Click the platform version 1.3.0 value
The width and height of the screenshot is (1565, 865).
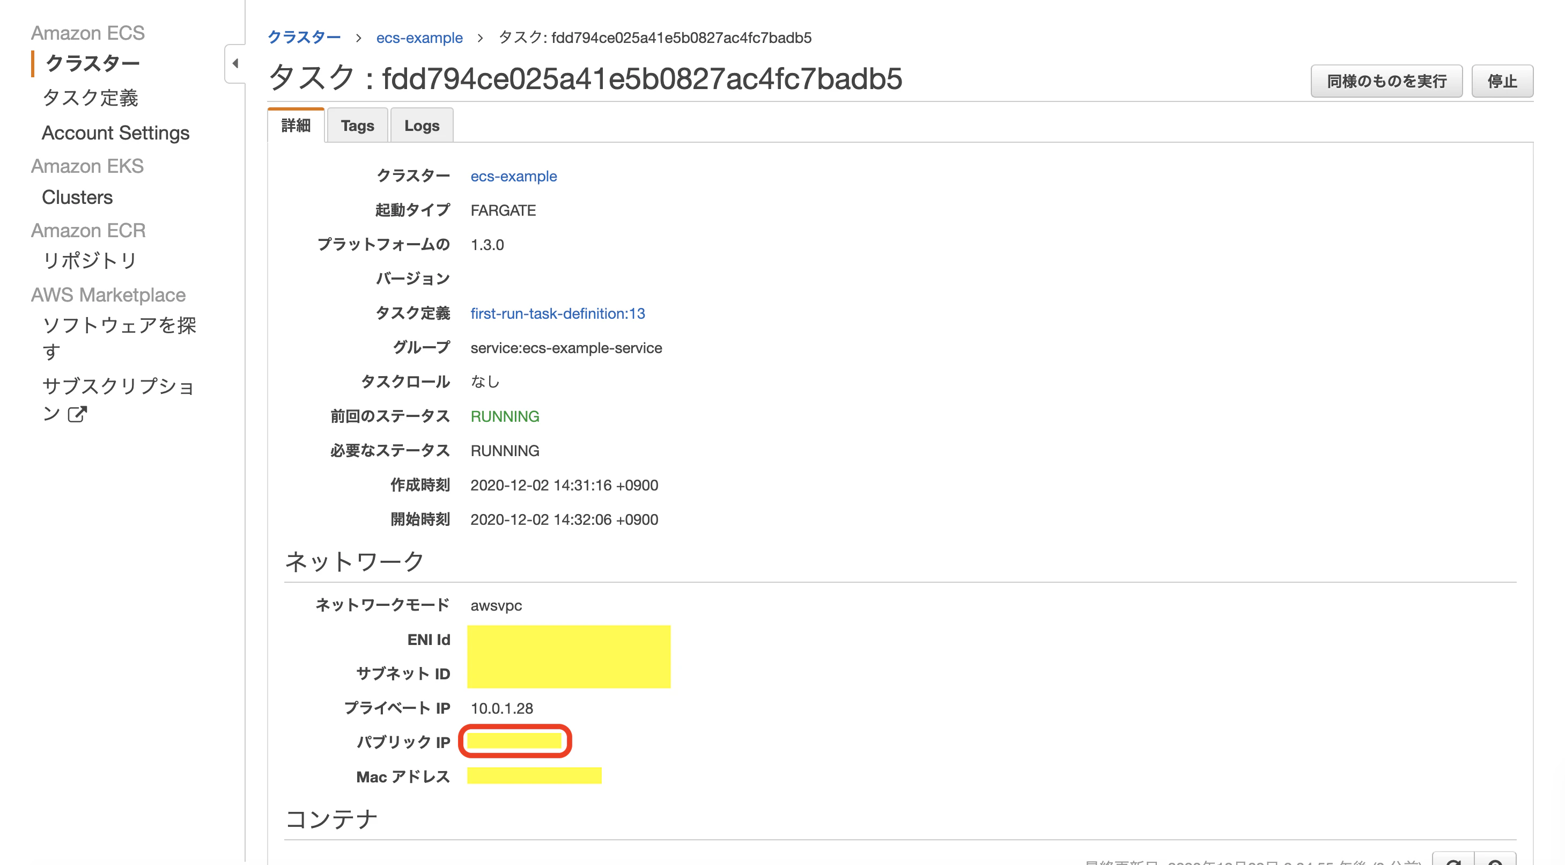[x=487, y=245]
